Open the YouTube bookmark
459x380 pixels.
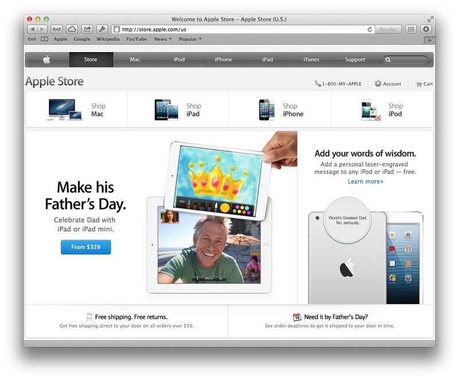(x=137, y=39)
